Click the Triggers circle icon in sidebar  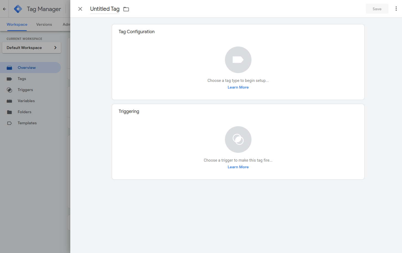(9, 90)
